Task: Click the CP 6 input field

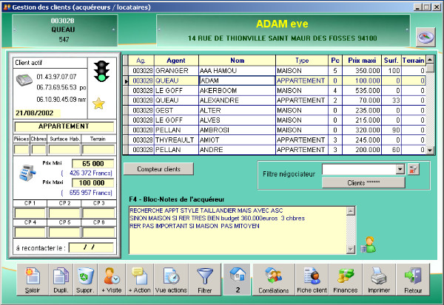Action: [x=98, y=233]
